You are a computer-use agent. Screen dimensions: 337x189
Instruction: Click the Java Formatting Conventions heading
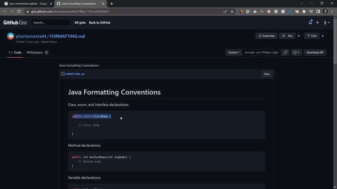114,92
